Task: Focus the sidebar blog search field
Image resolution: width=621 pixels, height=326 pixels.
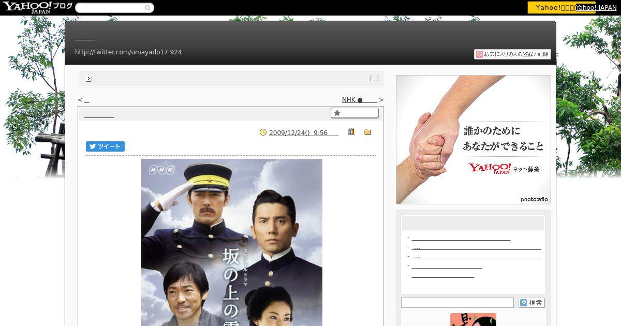Action: pos(457,303)
